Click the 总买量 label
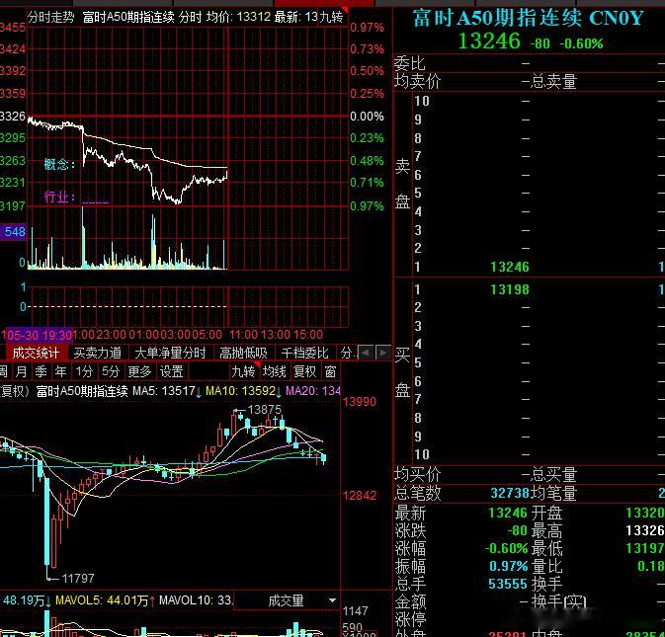 click(554, 475)
